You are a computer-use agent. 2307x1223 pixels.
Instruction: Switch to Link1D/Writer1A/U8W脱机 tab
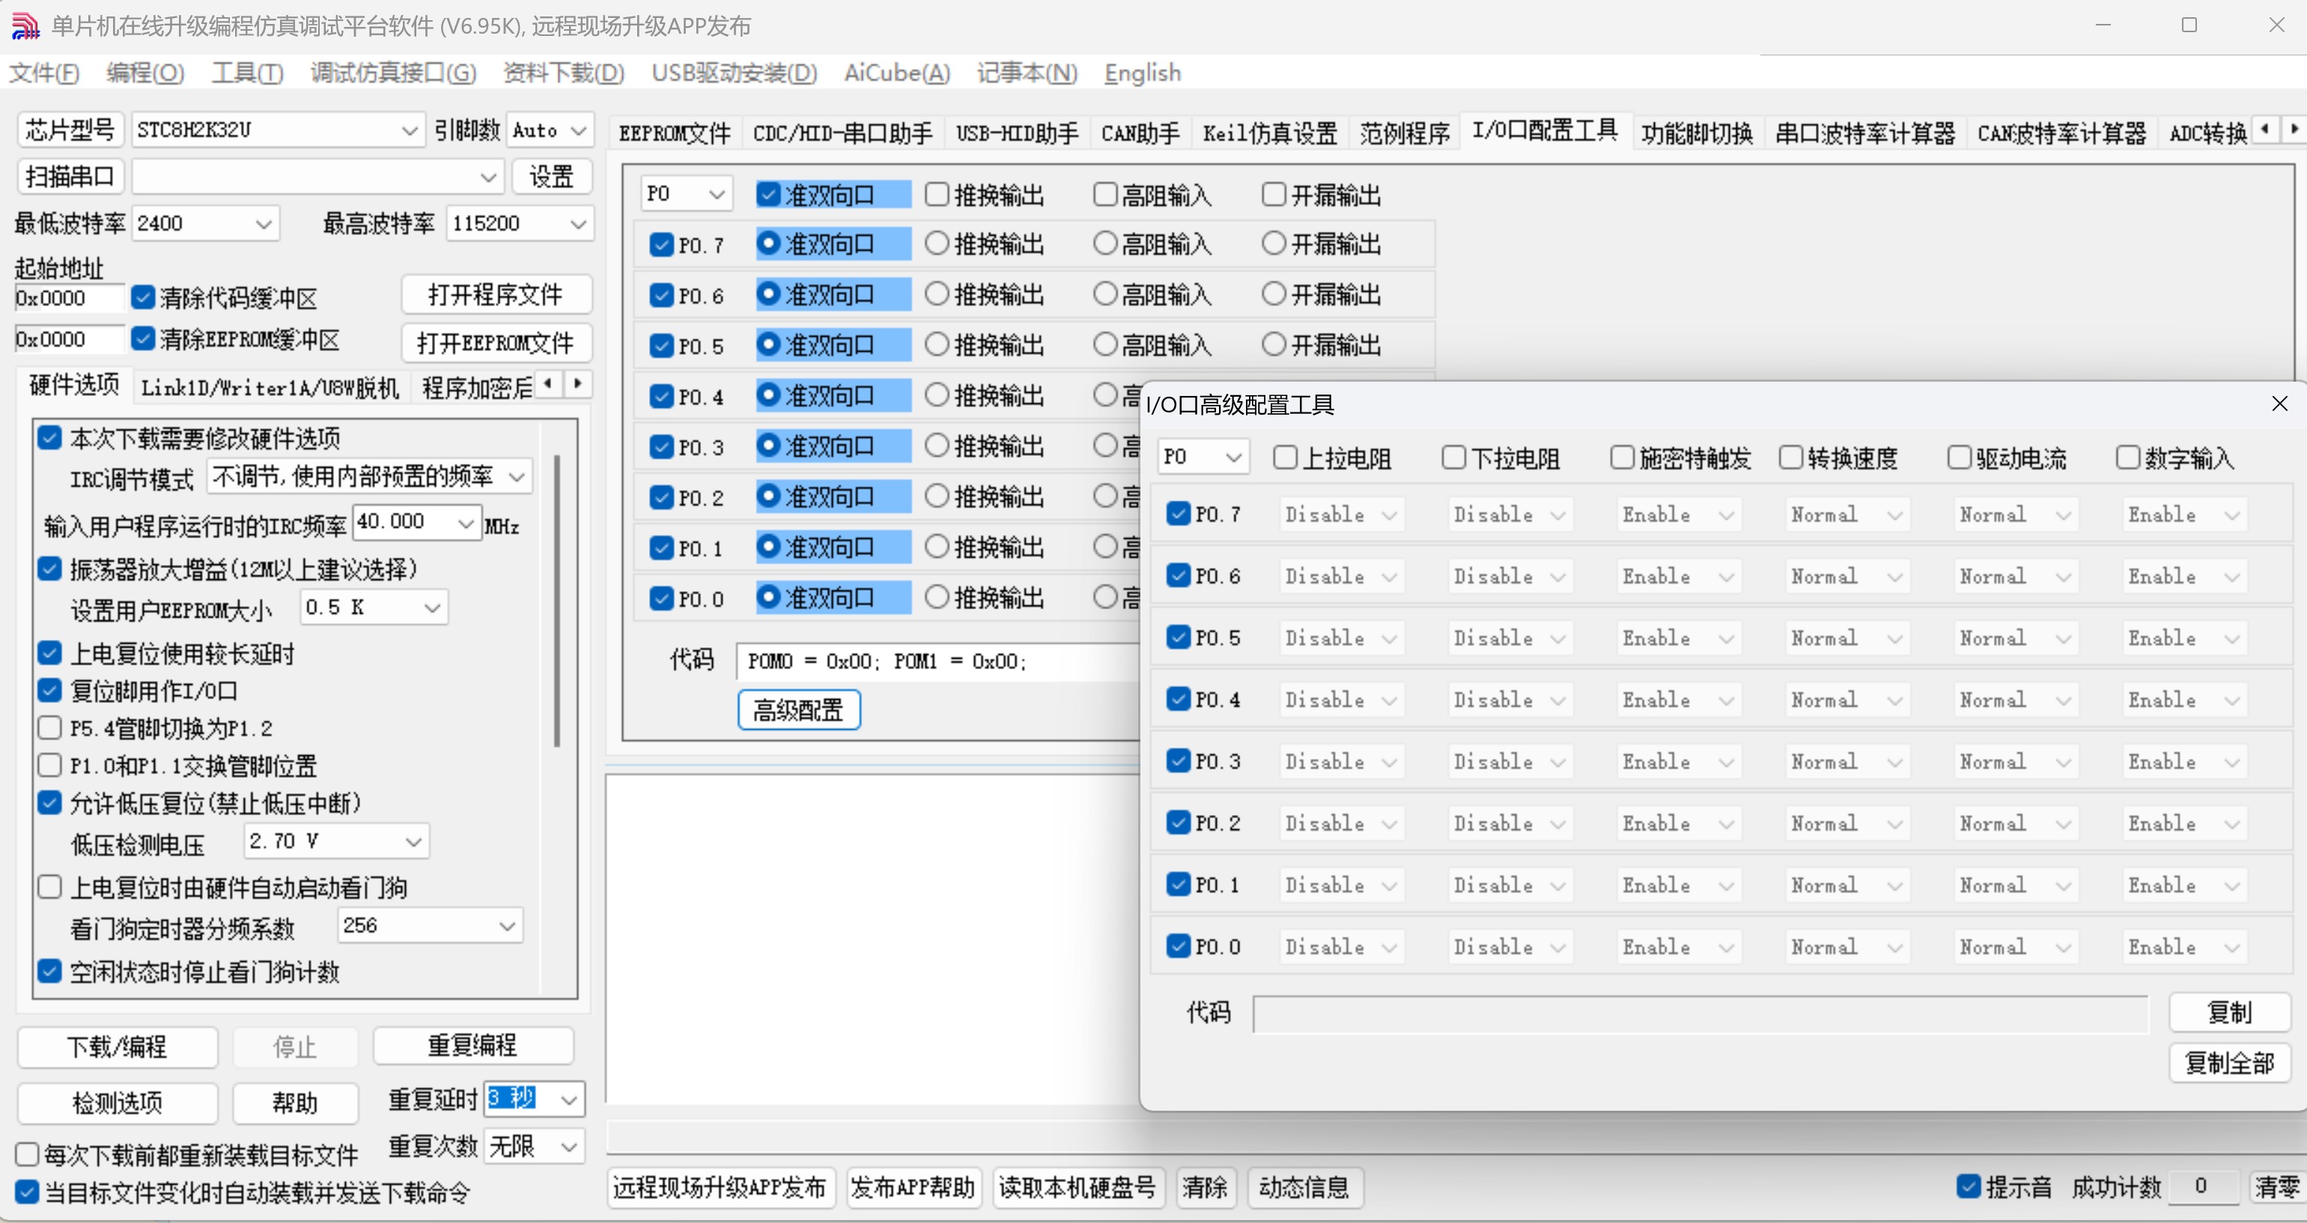[x=270, y=388]
